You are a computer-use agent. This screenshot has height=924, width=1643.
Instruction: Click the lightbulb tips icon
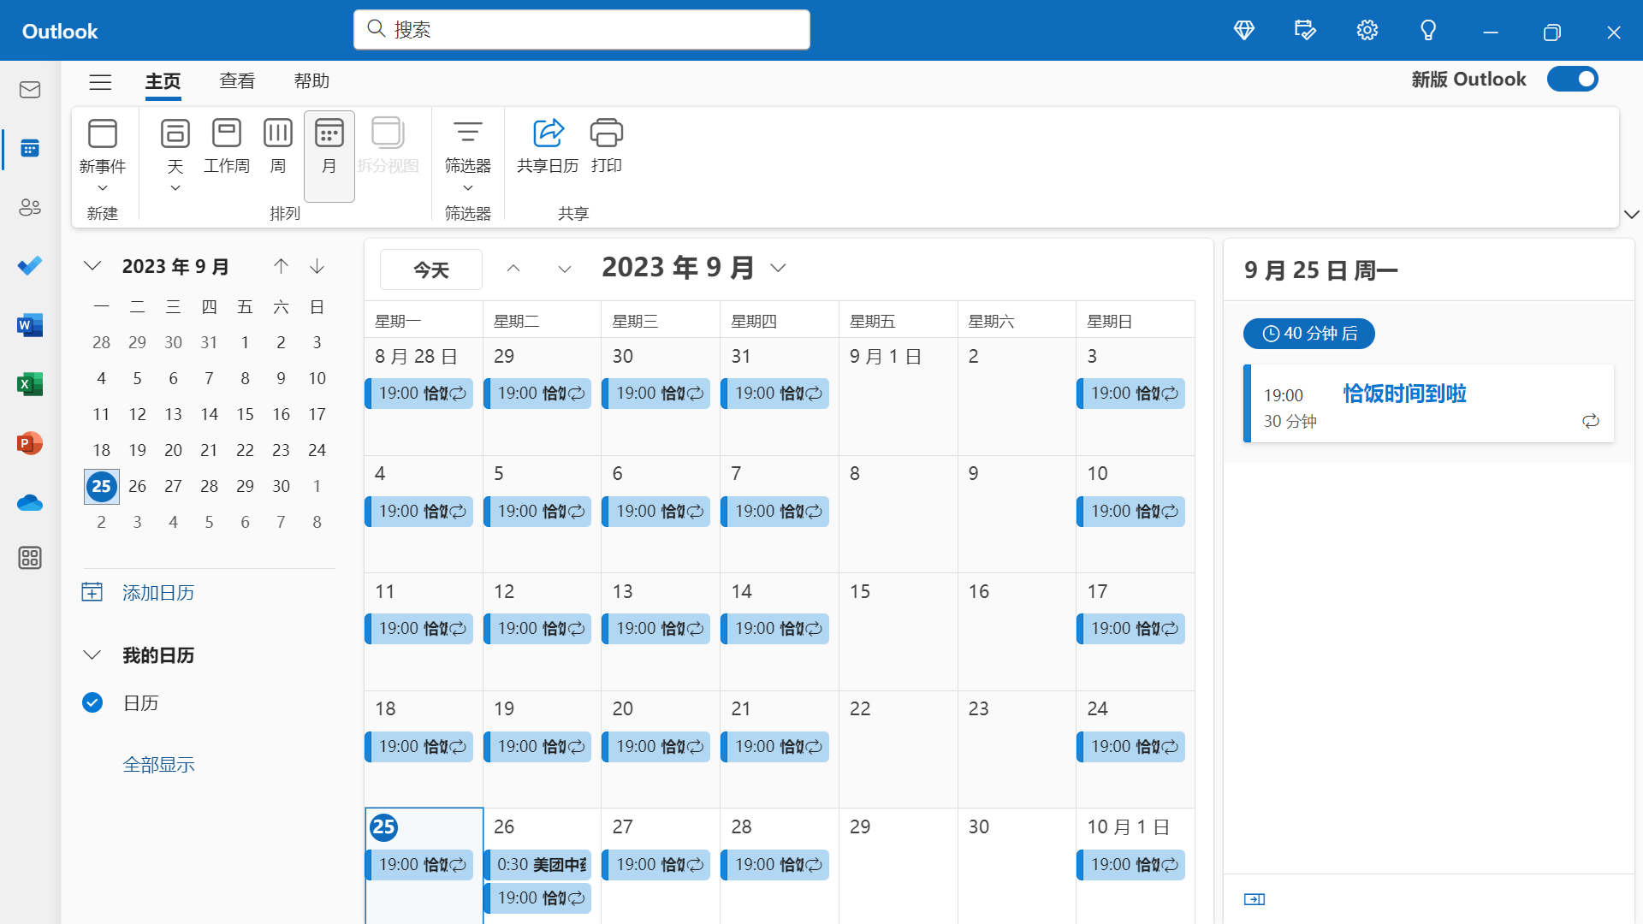click(1428, 31)
